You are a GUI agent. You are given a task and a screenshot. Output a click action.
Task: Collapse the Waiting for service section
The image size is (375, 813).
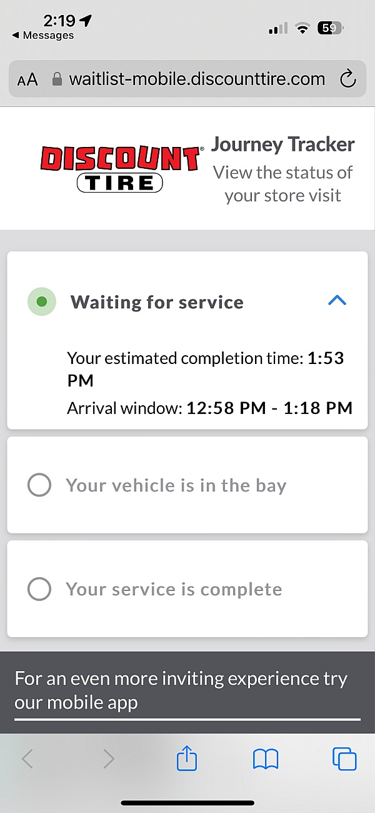coord(337,301)
